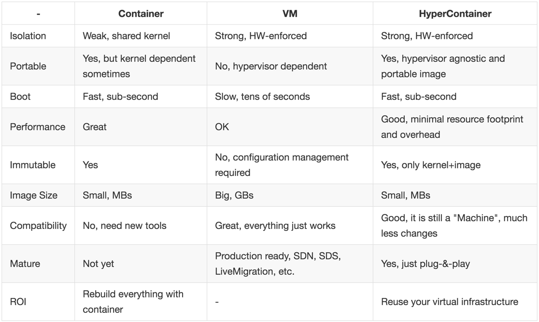Click the Mature row label
The height and width of the screenshot is (322, 539).
click(25, 264)
